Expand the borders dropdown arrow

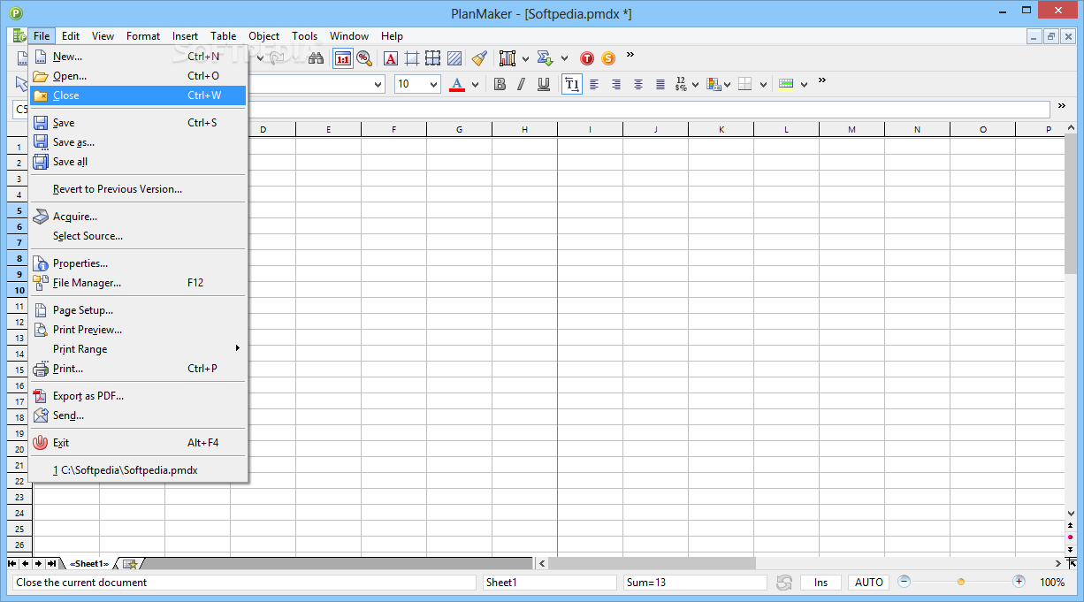761,85
